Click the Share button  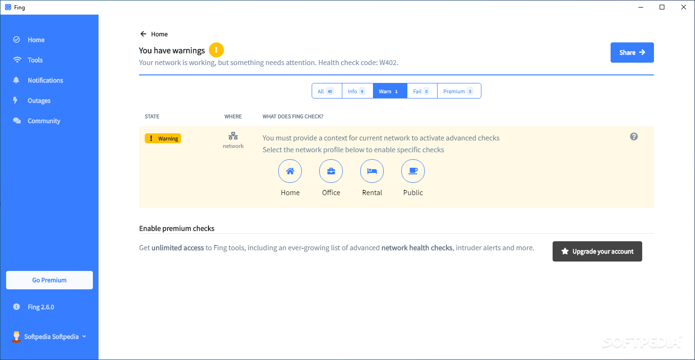pos(632,52)
